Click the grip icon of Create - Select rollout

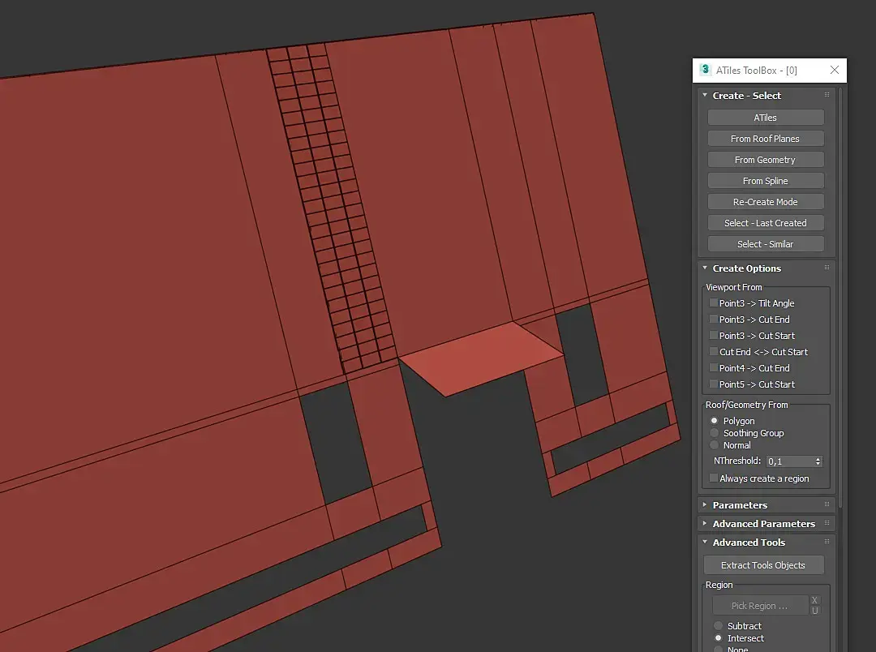coord(827,96)
